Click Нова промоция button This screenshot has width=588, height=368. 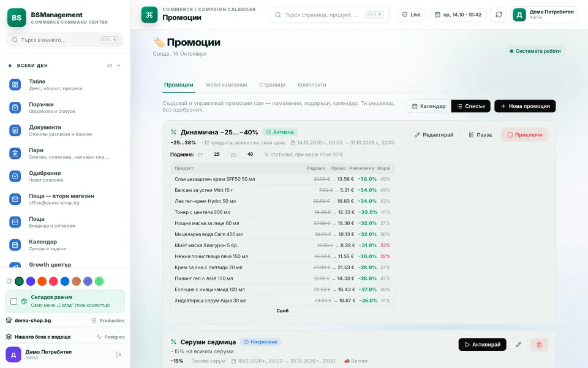pos(525,106)
